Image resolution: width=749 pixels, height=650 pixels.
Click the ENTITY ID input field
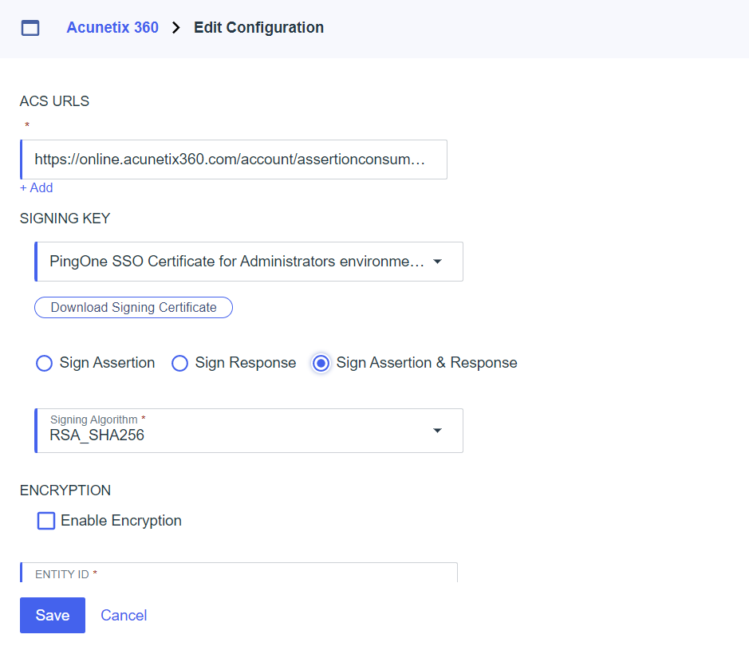[238, 573]
